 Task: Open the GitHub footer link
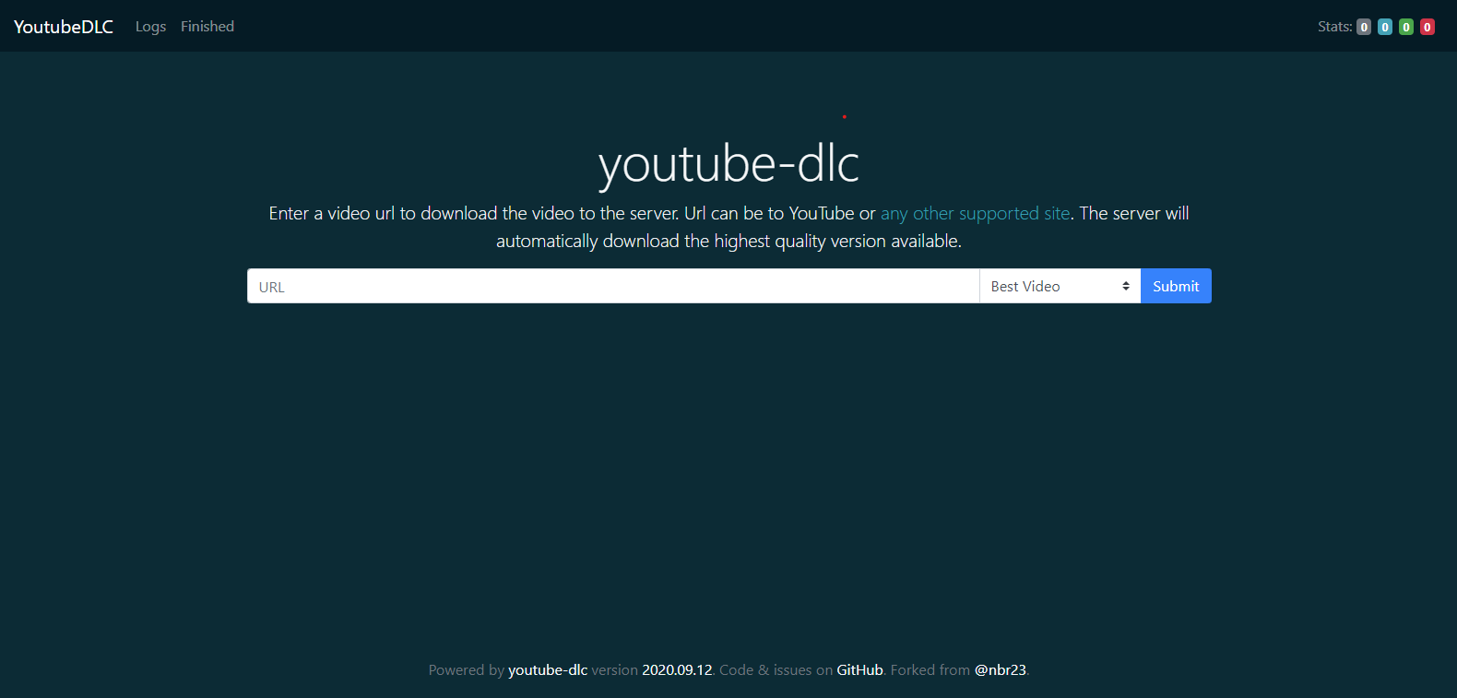pos(859,670)
